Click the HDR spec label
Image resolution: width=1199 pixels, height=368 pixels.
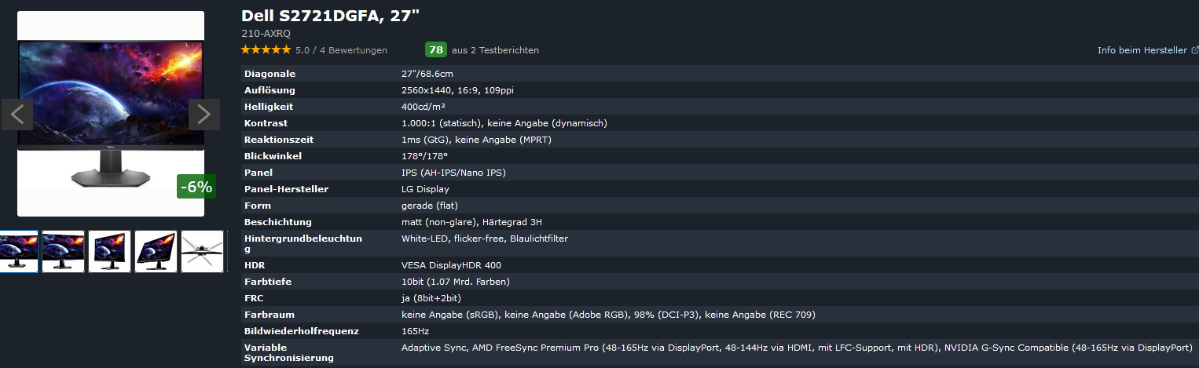pyautogui.click(x=255, y=265)
